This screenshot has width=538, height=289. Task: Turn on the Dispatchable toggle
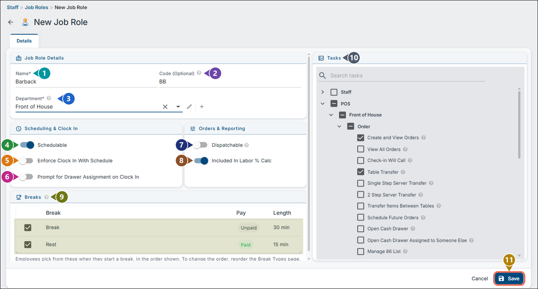(200, 145)
